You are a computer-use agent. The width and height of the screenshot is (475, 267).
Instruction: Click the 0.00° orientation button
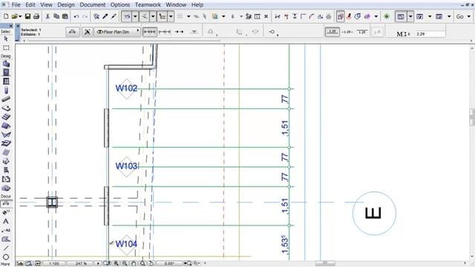(169, 263)
